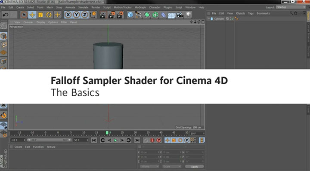Screen dimensions: 310x171
Task: Click the Undo arrow icon
Action: pos(6,15)
